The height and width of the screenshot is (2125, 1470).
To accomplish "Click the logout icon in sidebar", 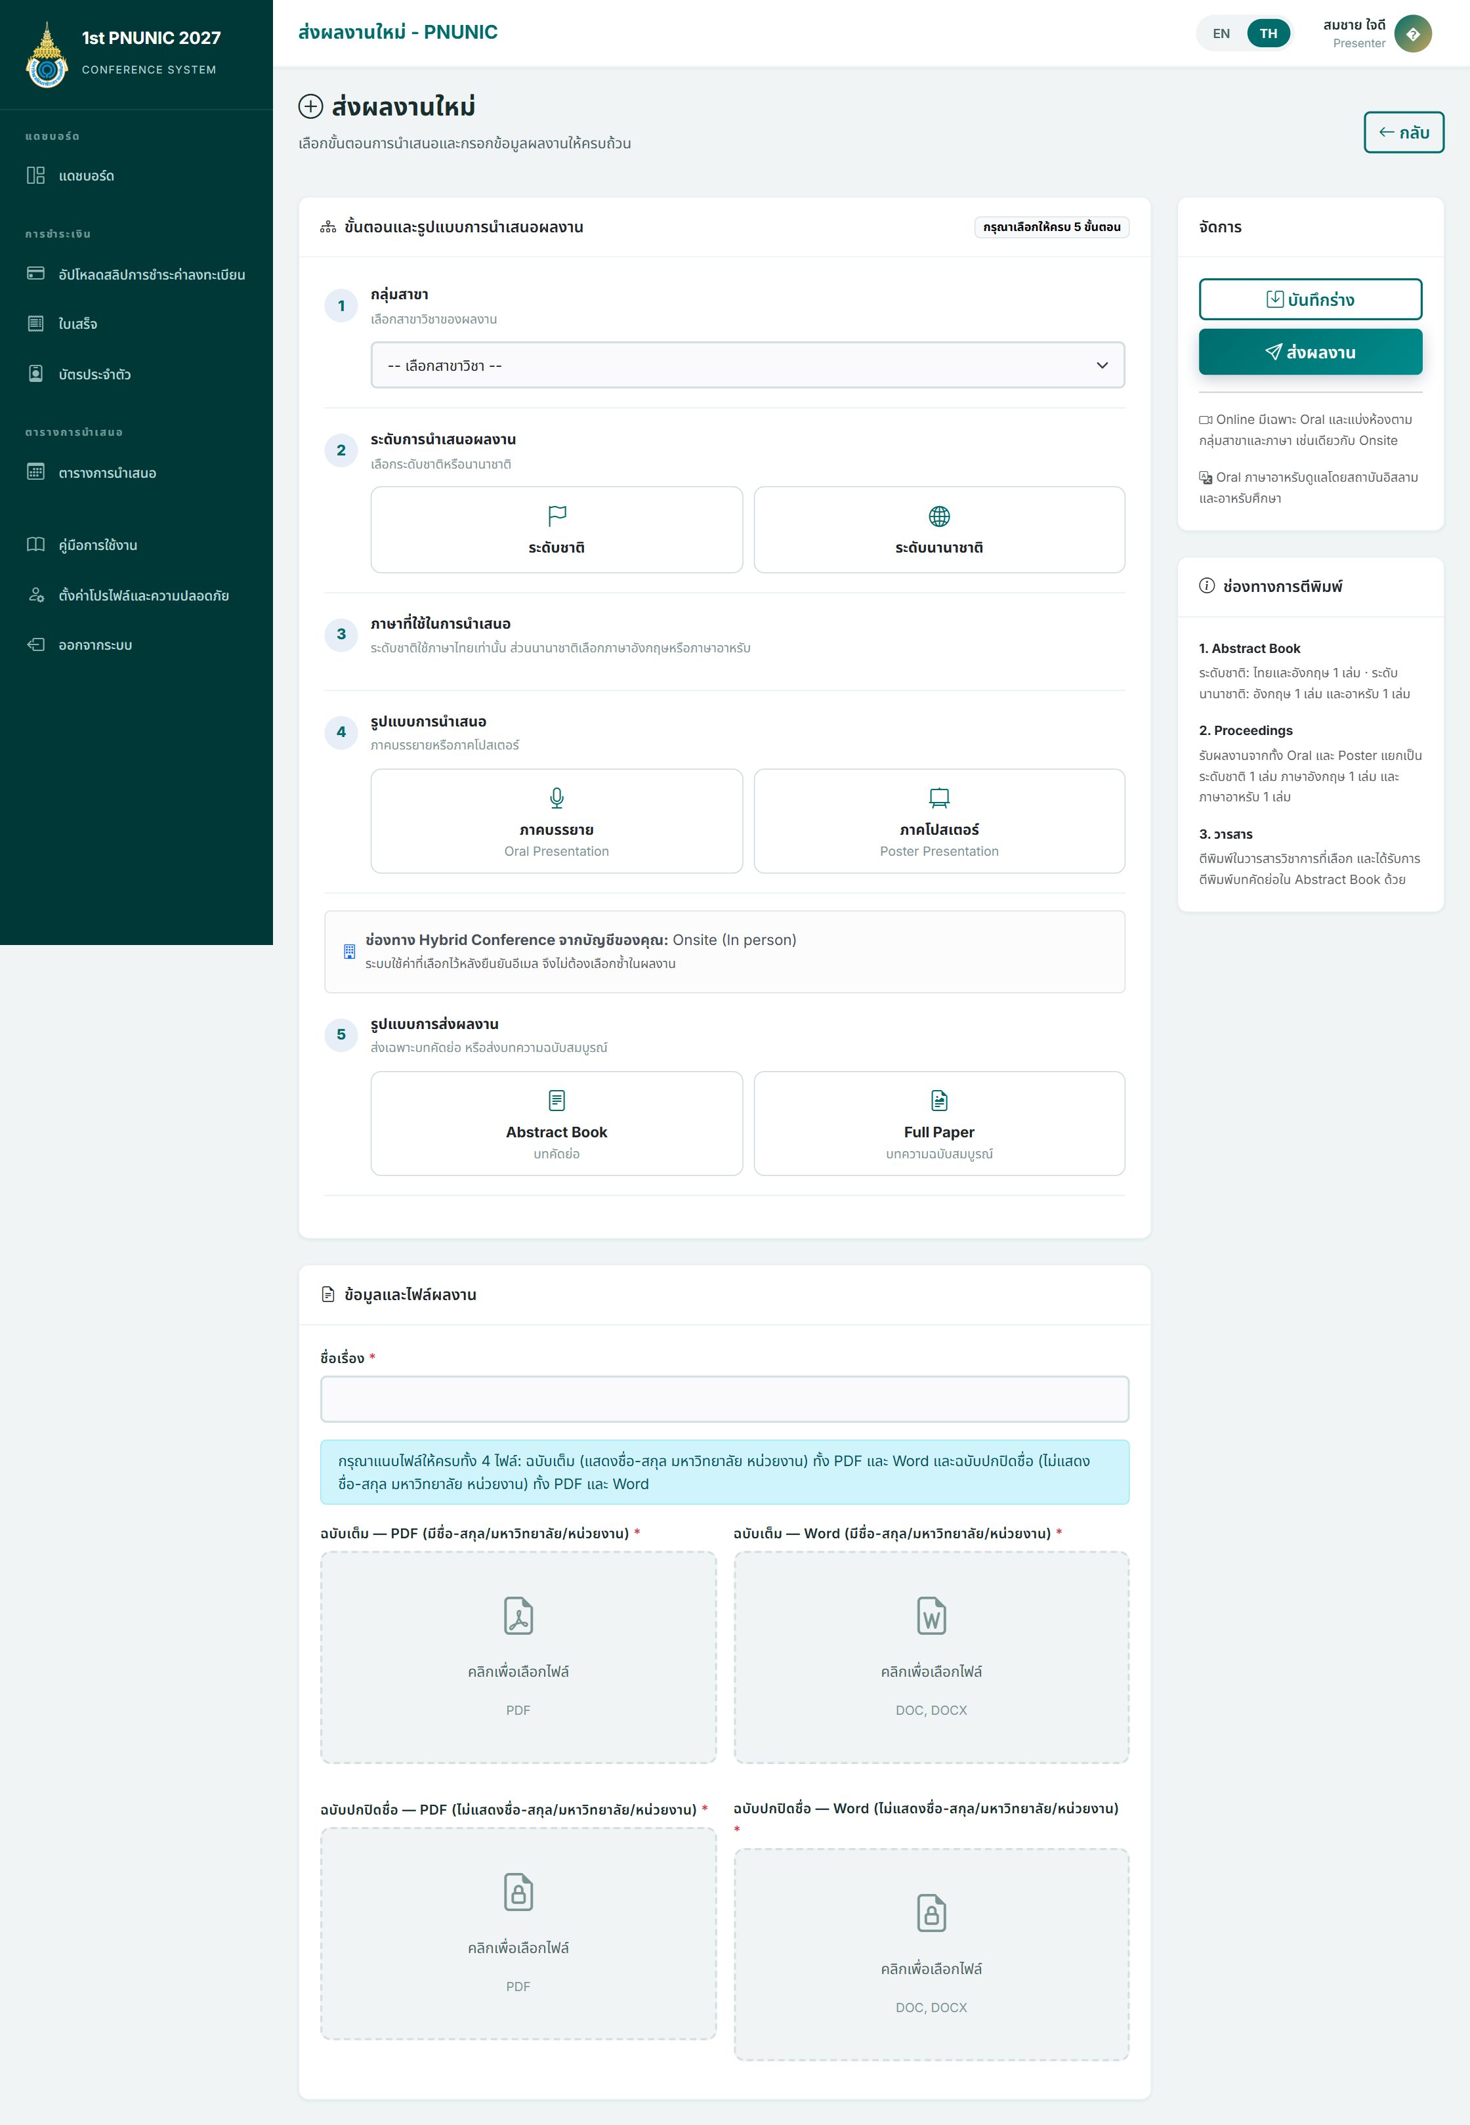I will (36, 644).
